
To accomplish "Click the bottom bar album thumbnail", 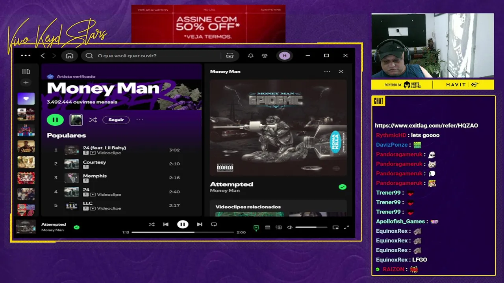I will [26, 227].
